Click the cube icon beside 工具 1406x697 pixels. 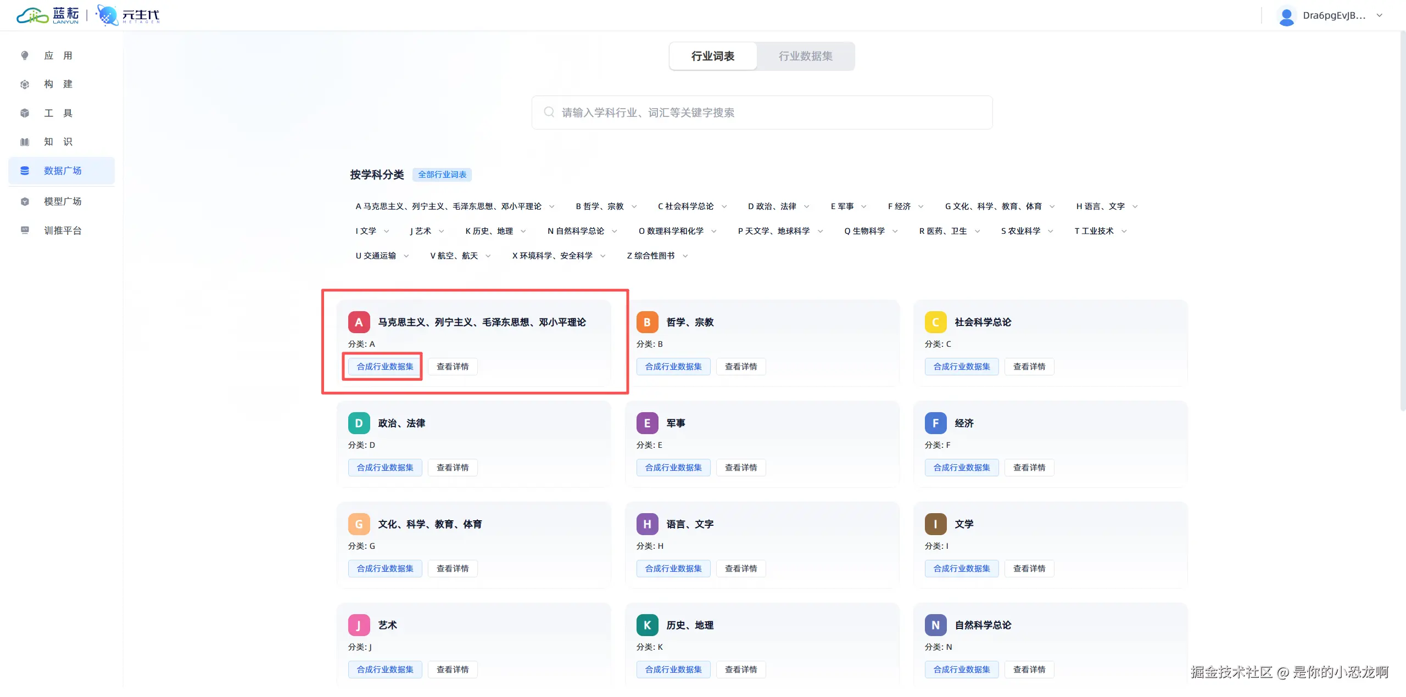25,113
